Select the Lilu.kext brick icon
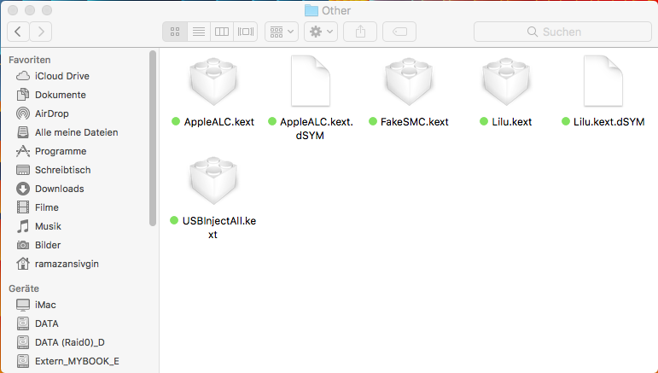Screen dimensions: 658x373 tap(506, 81)
